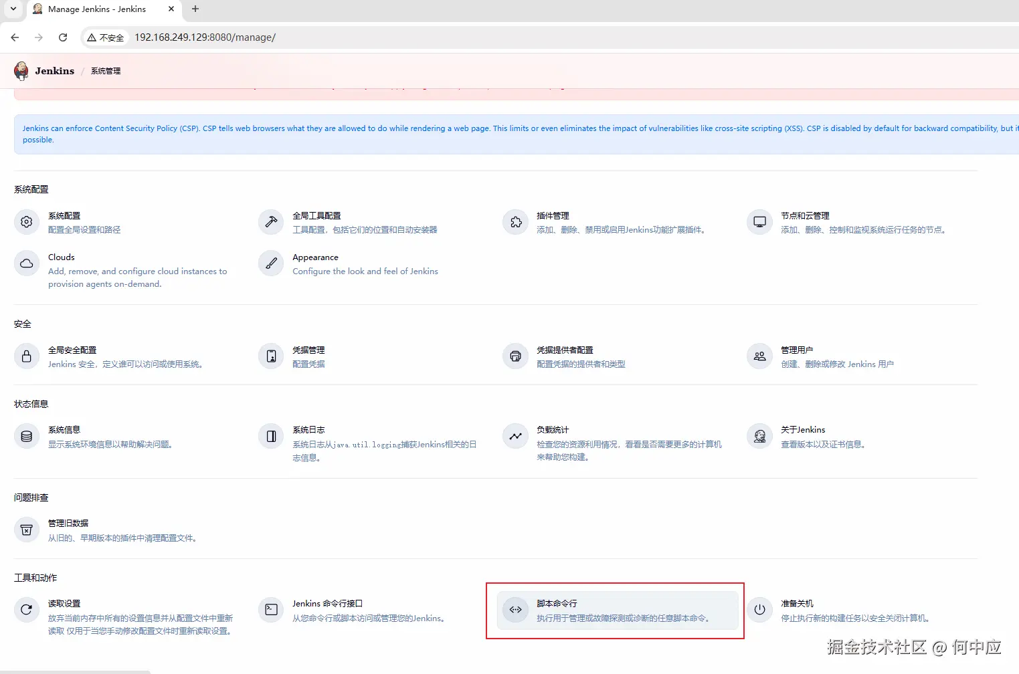This screenshot has width=1019, height=674.
Task: Click the 凭据提供者配置 icon
Action: (515, 356)
